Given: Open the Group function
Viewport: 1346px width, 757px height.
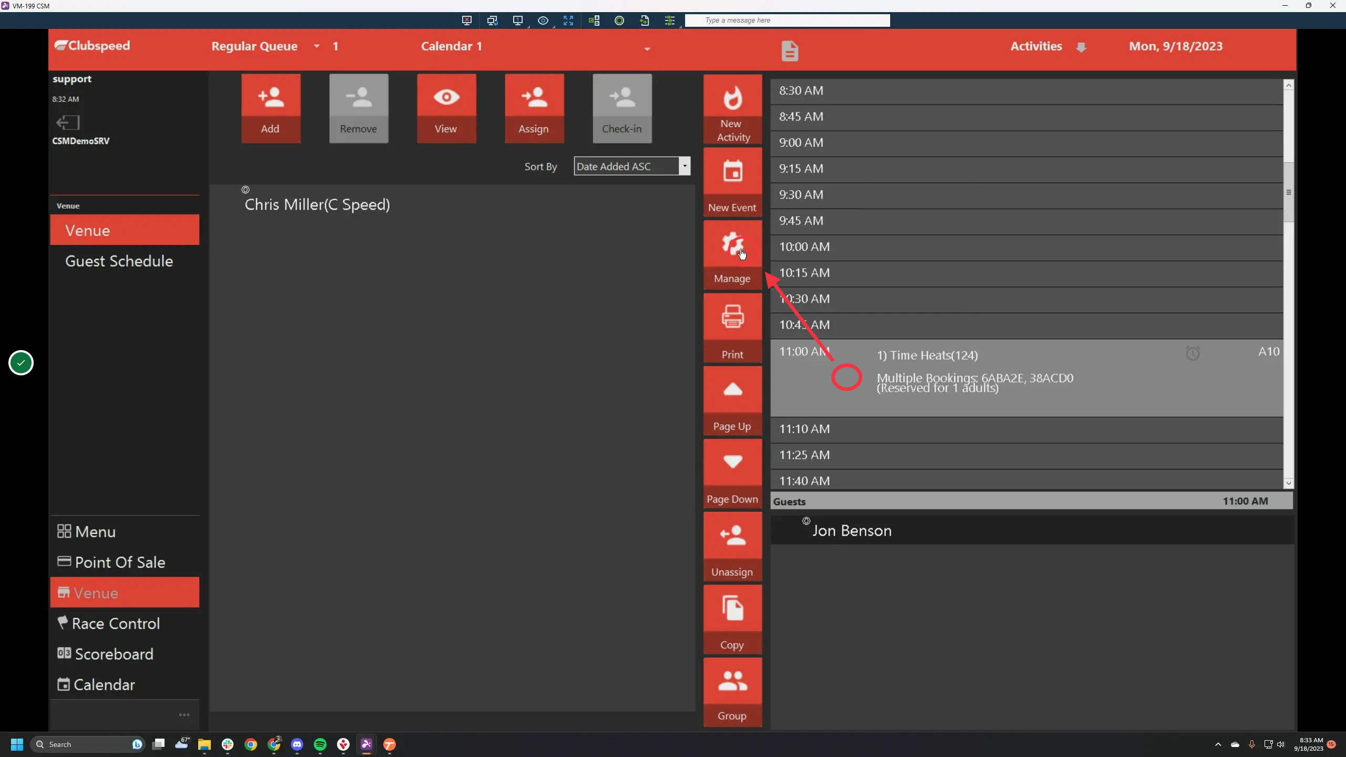Looking at the screenshot, I should 732,692.
